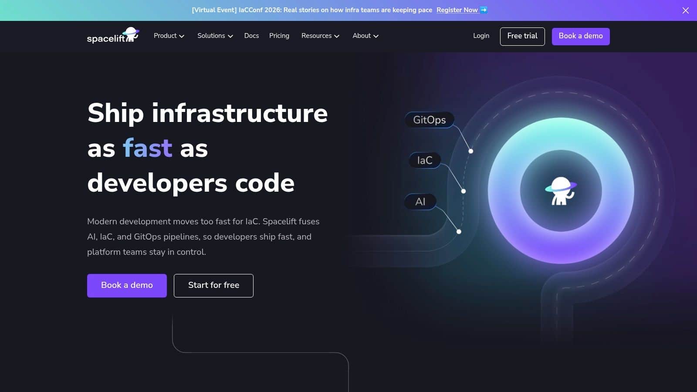Viewport: 697px width, 392px height.
Task: Select the IaC pill in the graphic
Action: 425,160
